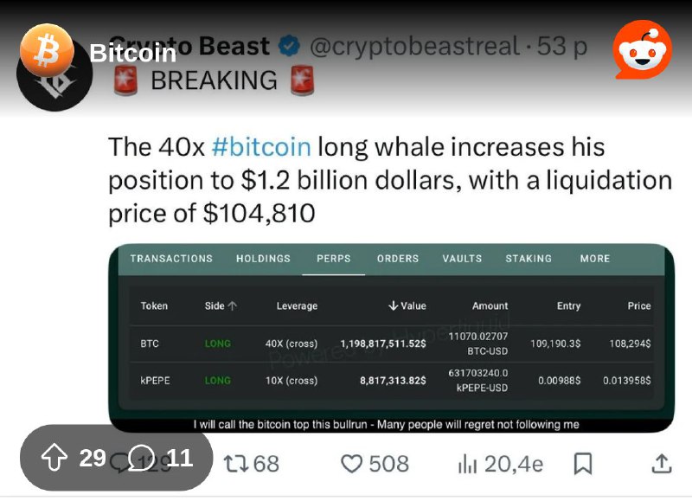Open the Reddit logo icon
The height and width of the screenshot is (501, 692).
tap(643, 49)
